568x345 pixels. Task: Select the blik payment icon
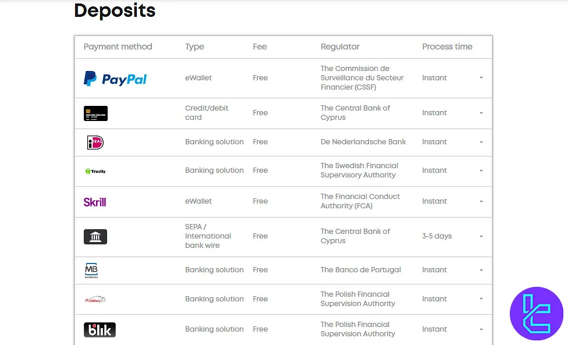point(100,329)
